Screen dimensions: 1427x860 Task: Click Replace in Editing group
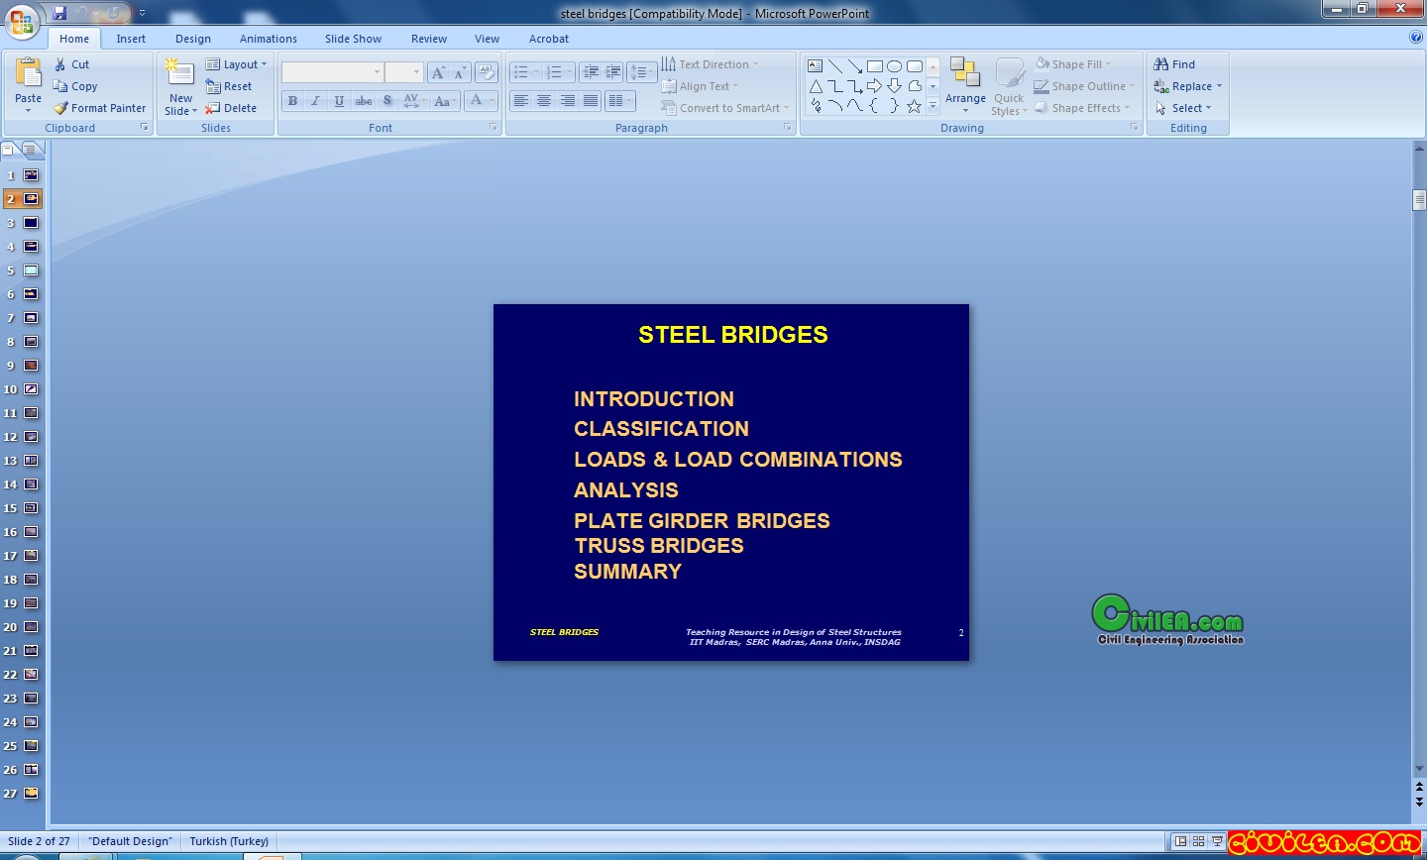tap(1188, 86)
